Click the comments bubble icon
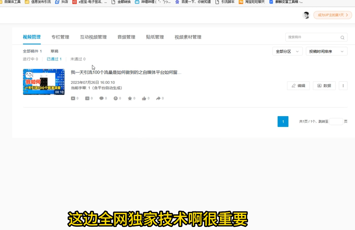 click(x=101, y=98)
